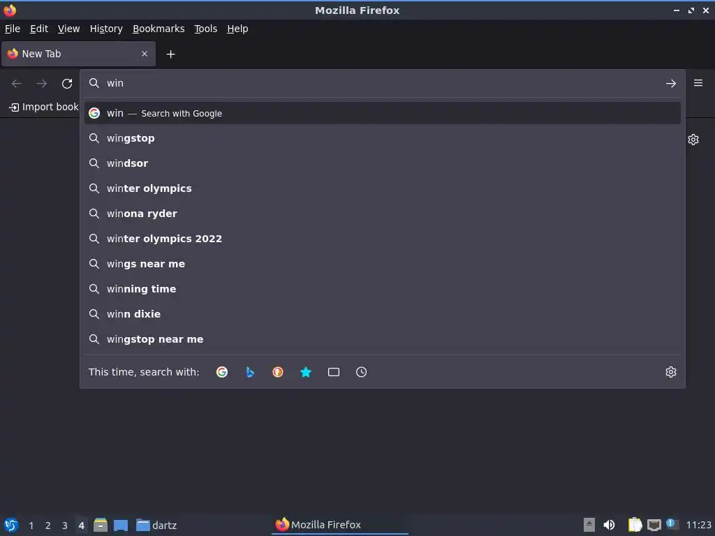This screenshot has width=715, height=536.
Task: Choose the 'wings near me' suggestion
Action: click(382, 263)
